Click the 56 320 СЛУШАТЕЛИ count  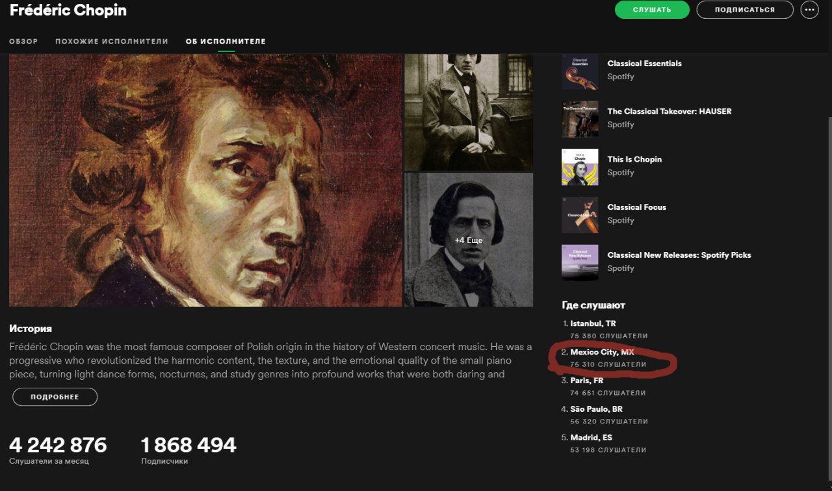pyautogui.click(x=608, y=422)
